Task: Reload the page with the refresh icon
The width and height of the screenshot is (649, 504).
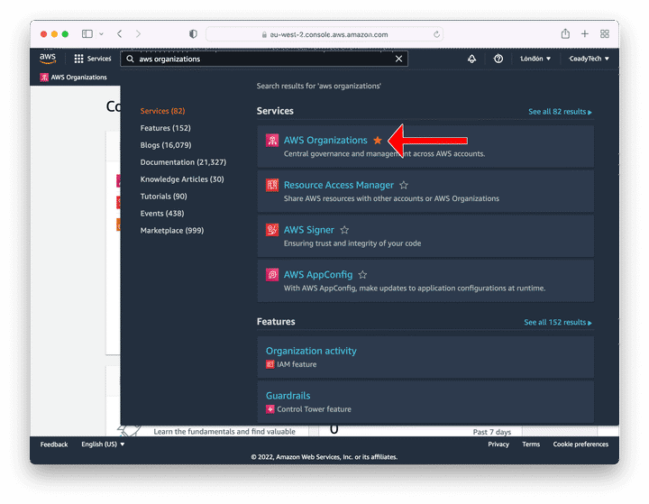Action: click(x=436, y=34)
